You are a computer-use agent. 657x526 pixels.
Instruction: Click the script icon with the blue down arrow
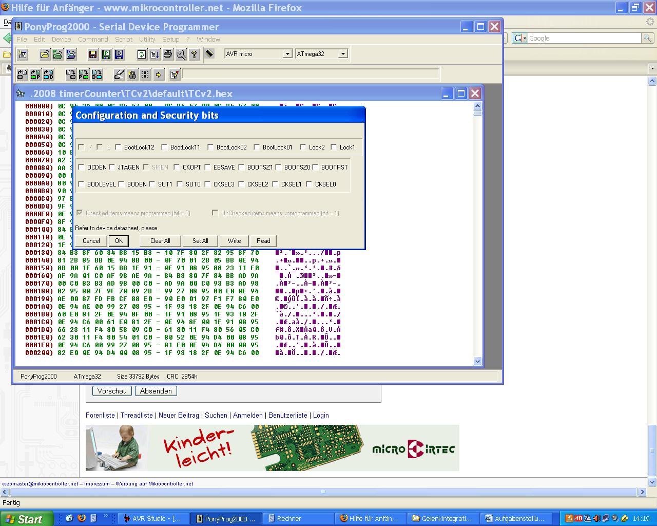coord(154,54)
